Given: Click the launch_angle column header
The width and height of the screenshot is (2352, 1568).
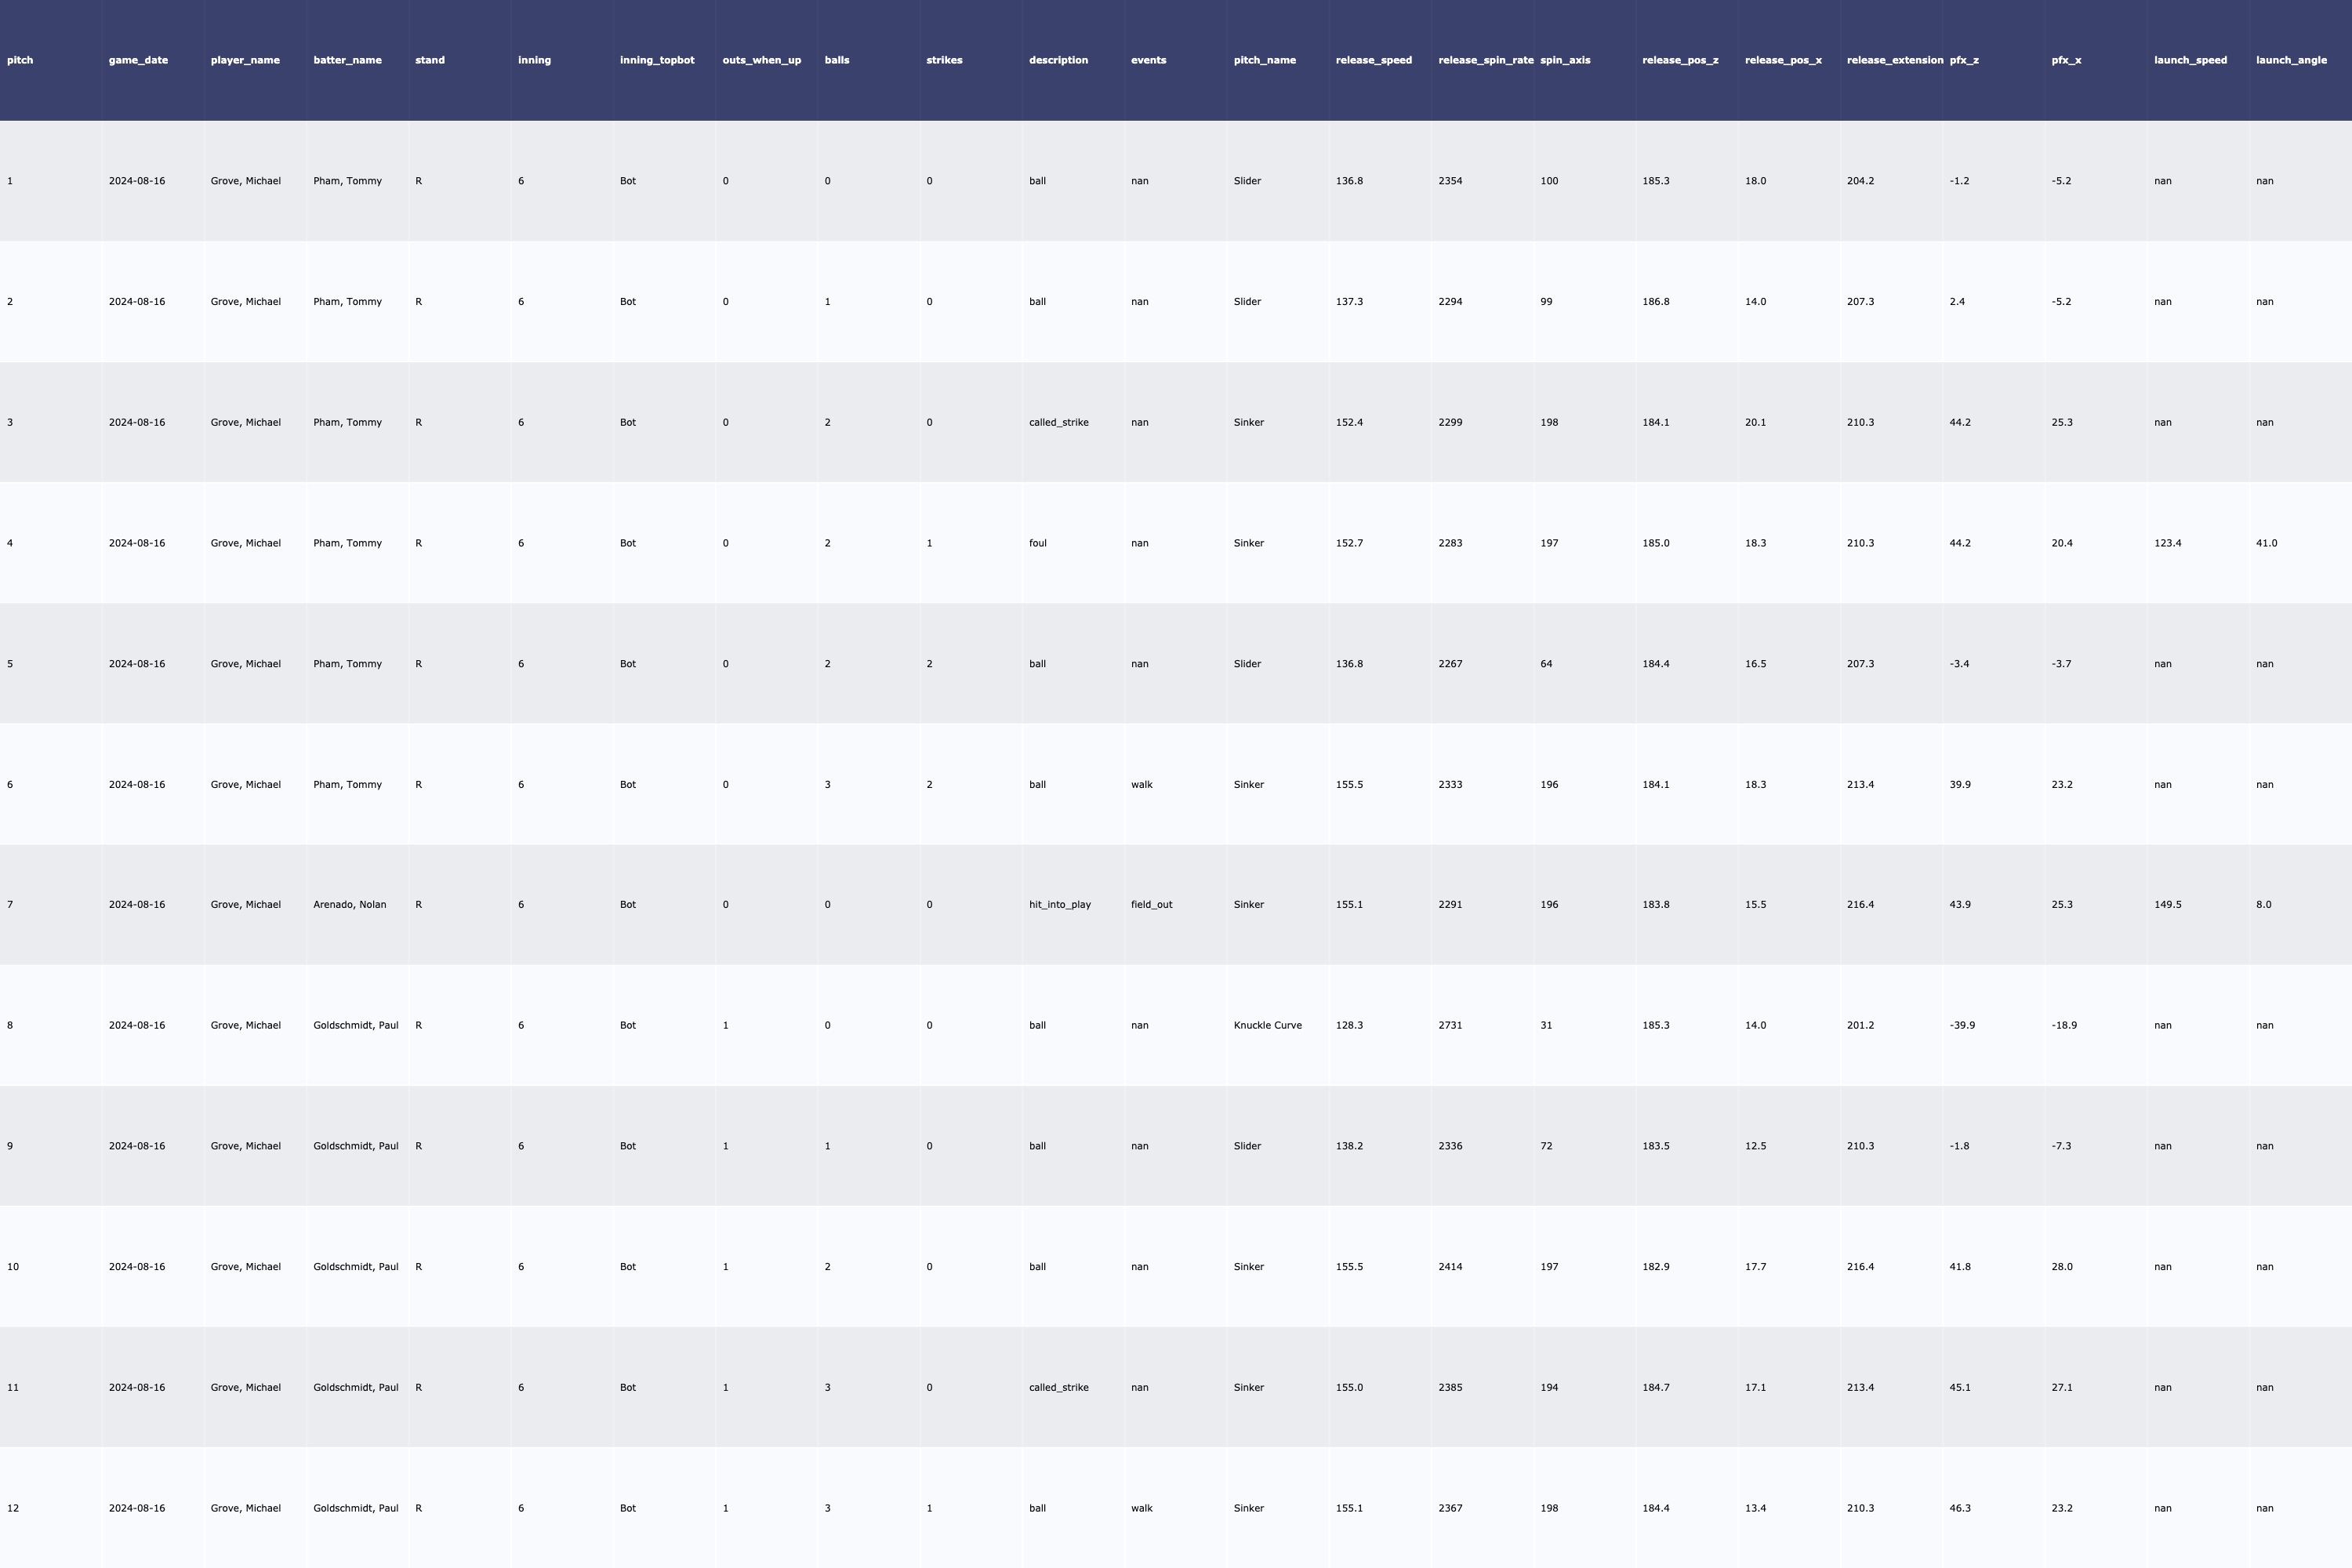Looking at the screenshot, I should pyautogui.click(x=2291, y=60).
